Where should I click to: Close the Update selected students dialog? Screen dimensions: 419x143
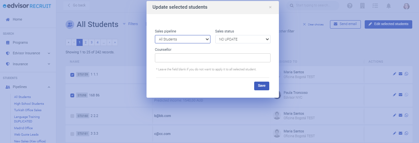tap(270, 7)
